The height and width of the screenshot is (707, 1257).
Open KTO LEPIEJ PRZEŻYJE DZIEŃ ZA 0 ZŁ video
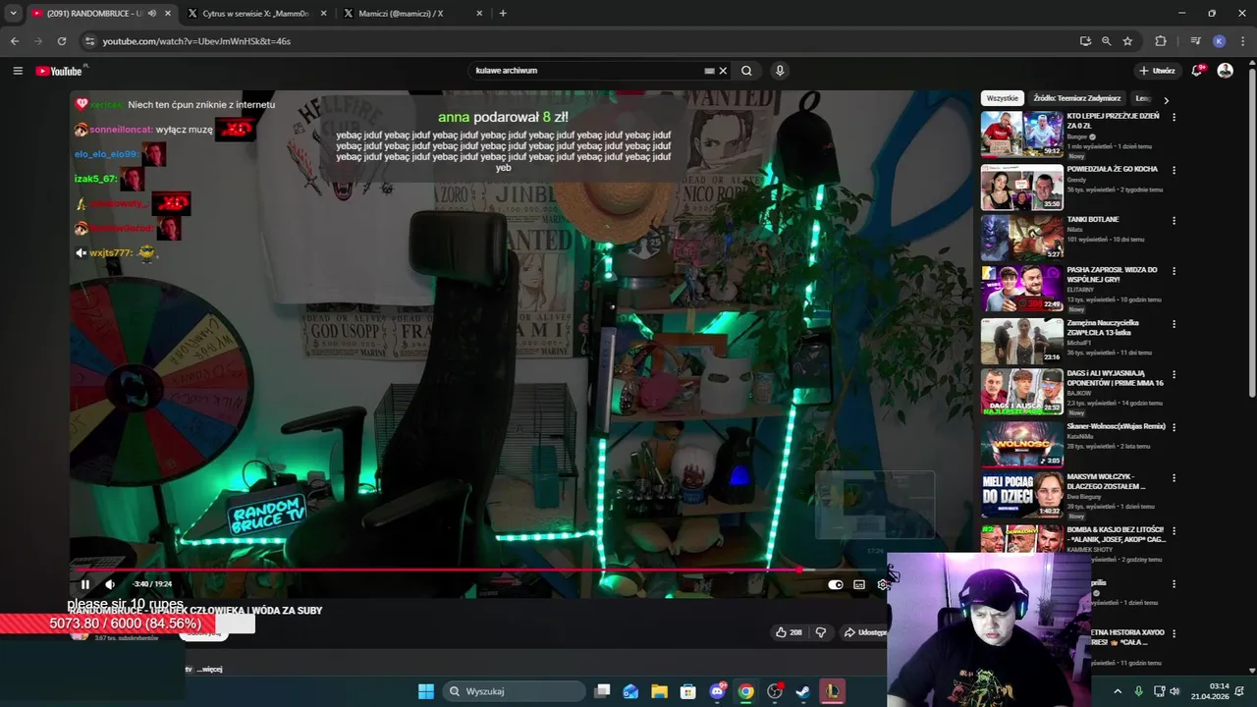point(1021,134)
